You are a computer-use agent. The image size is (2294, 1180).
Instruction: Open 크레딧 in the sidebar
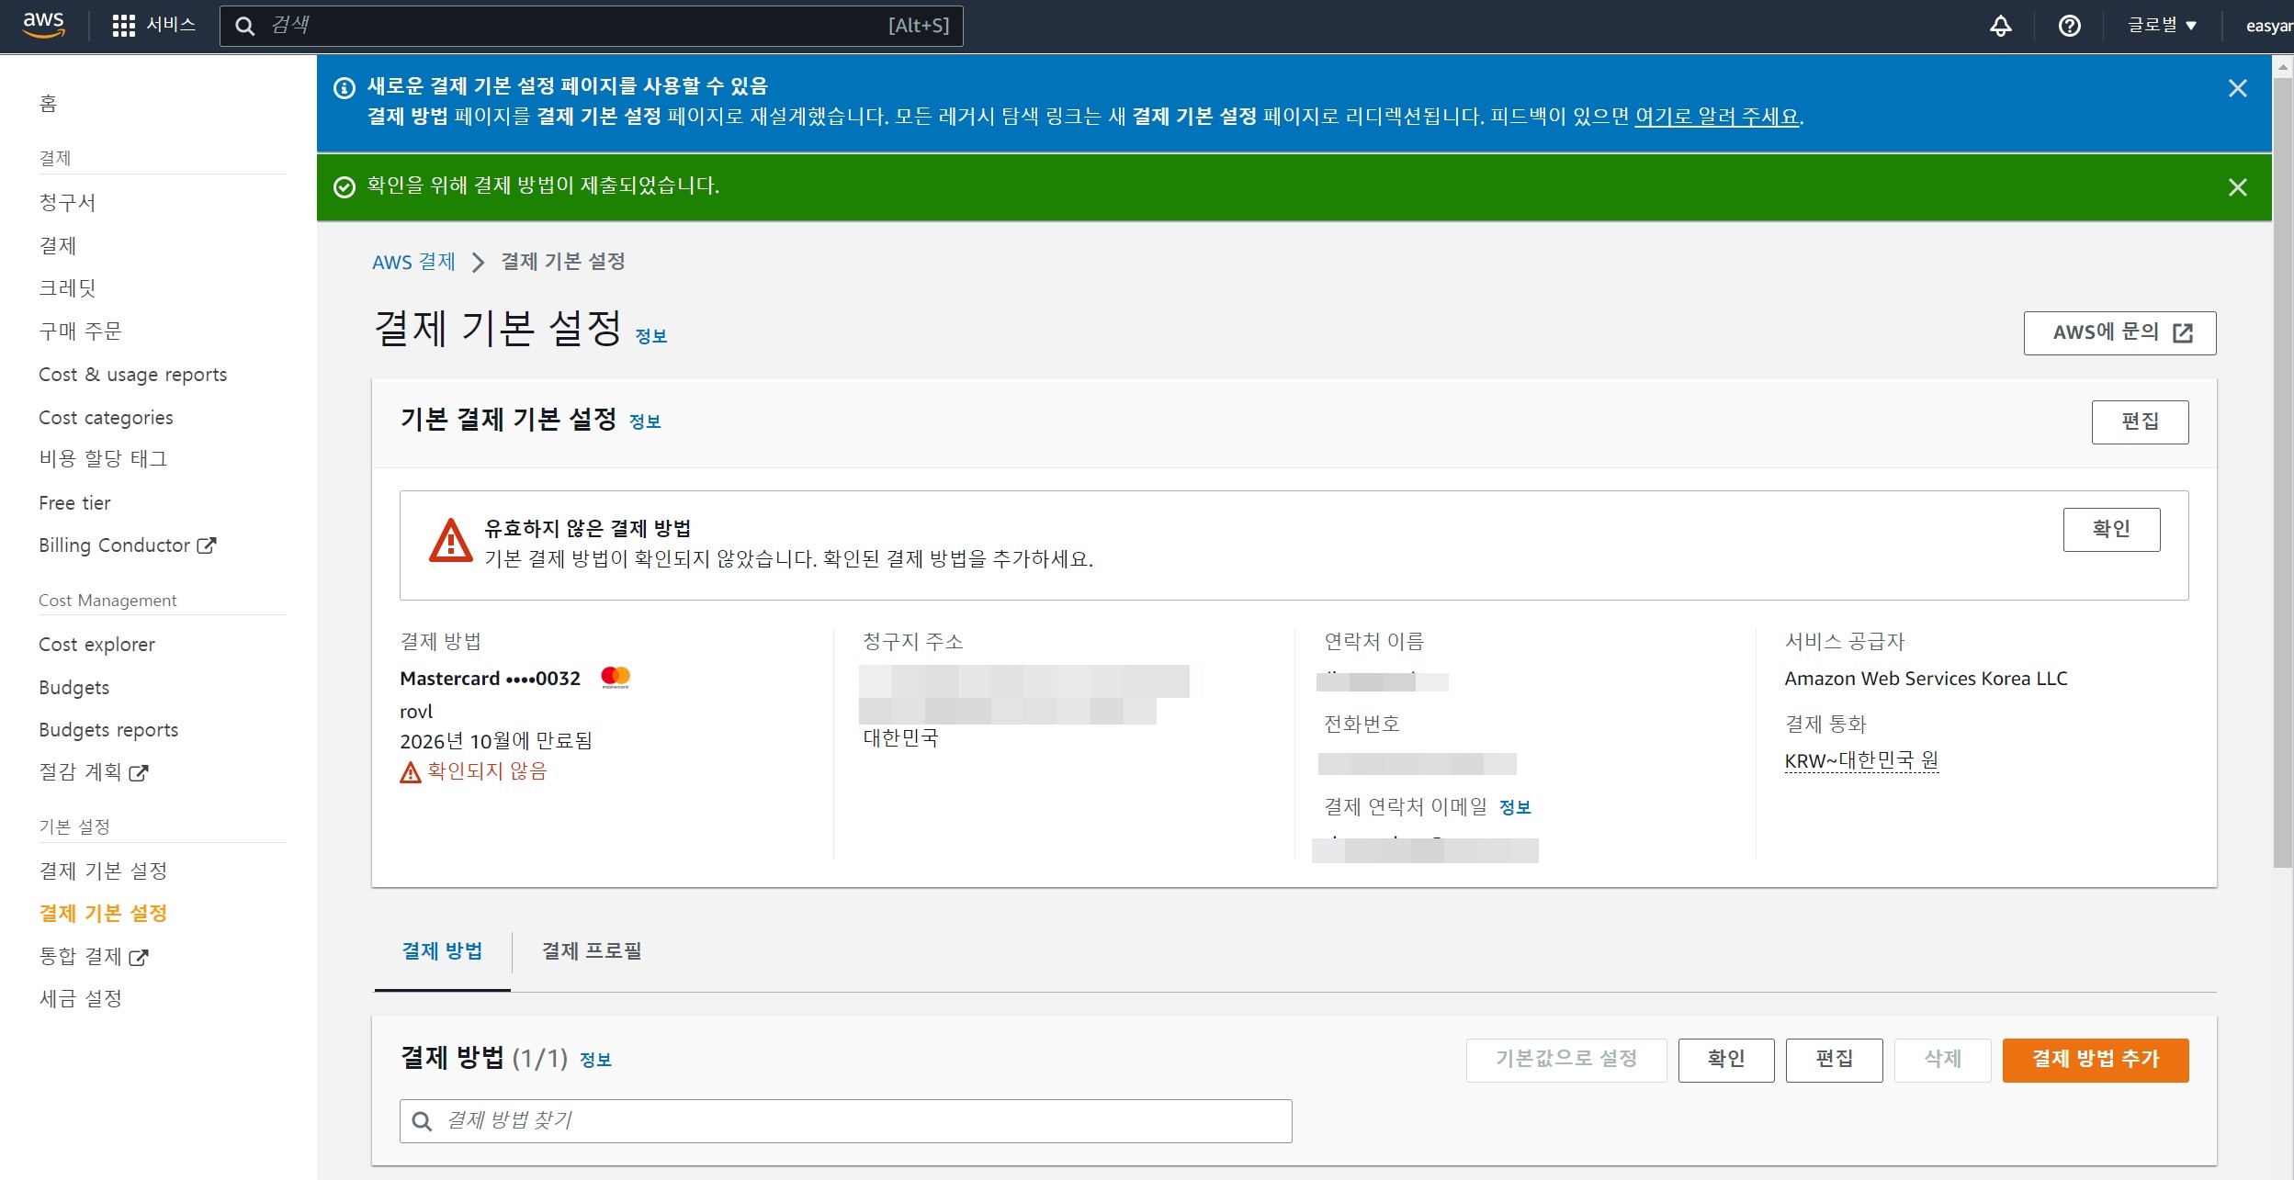point(67,288)
